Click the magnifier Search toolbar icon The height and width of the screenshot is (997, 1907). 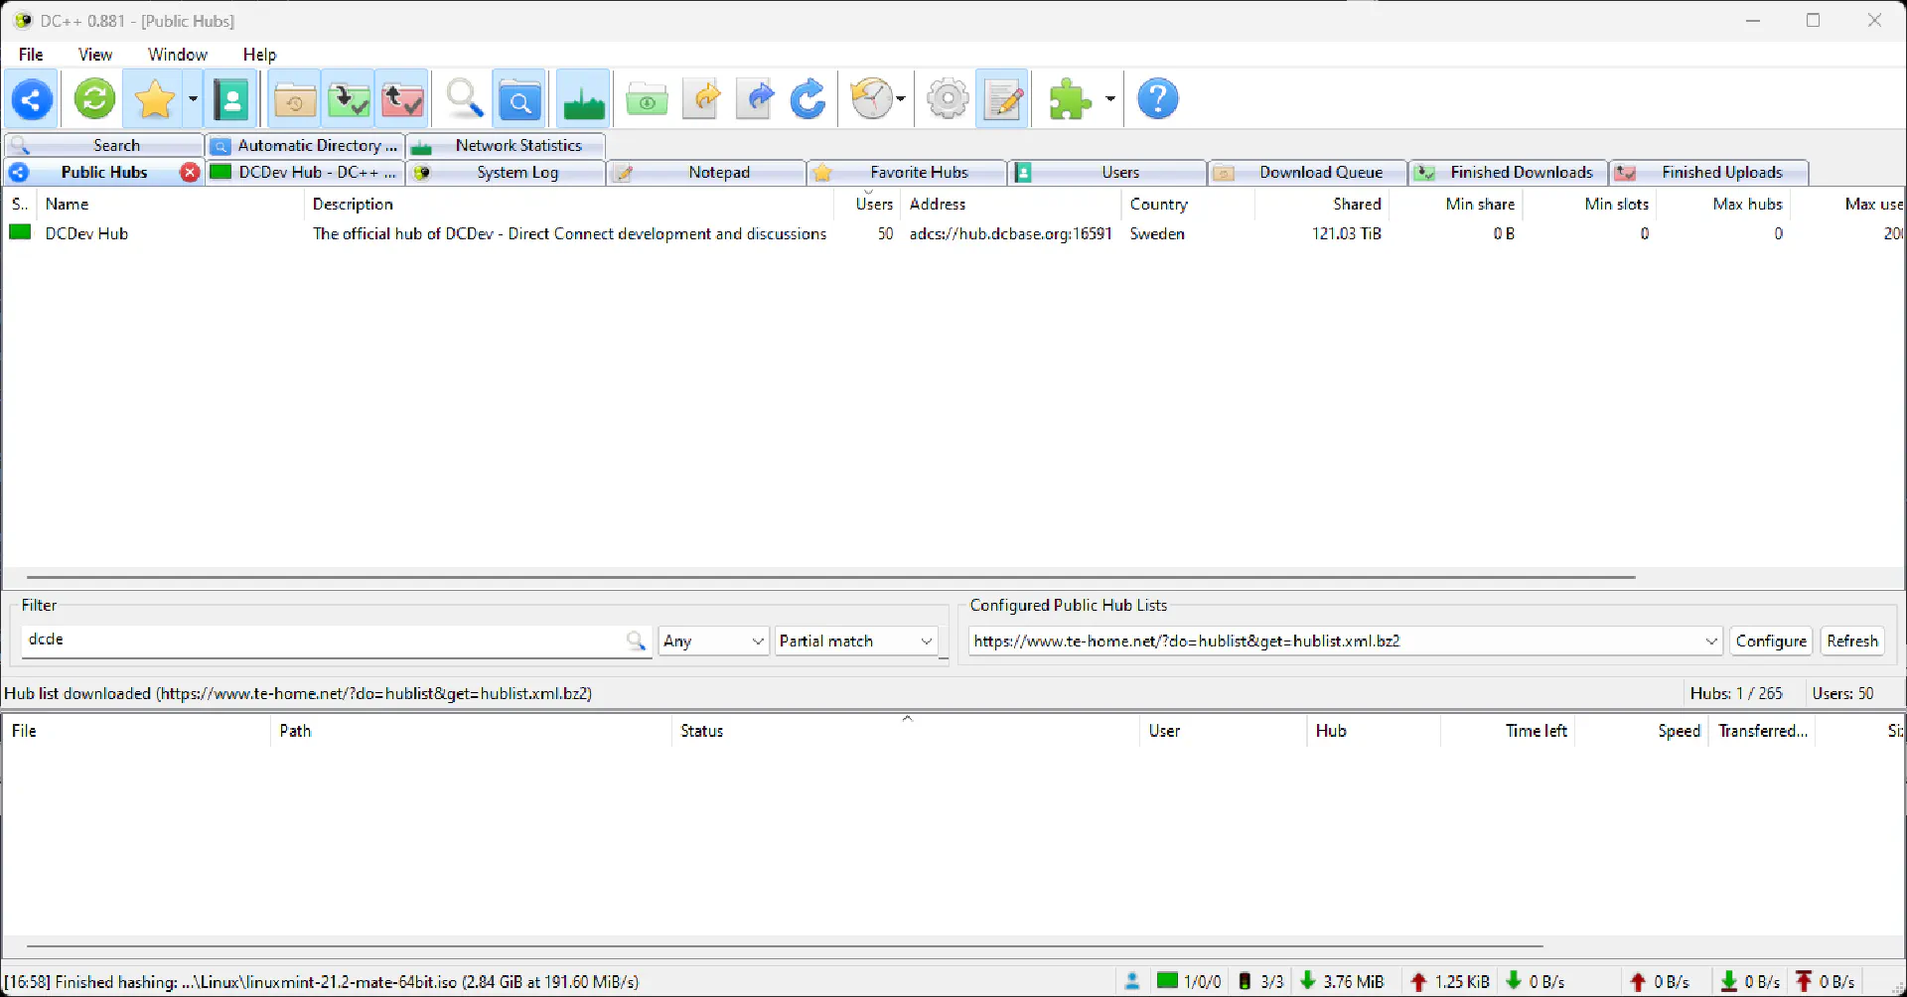coord(464,99)
